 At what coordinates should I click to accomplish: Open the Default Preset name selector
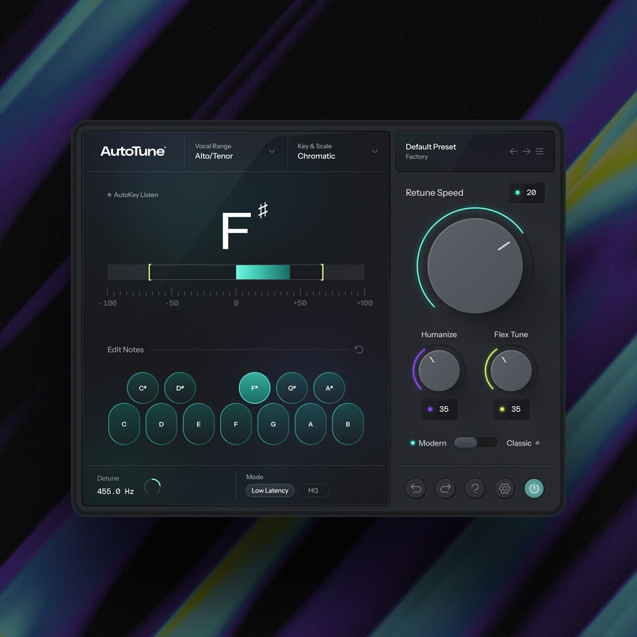coord(430,147)
